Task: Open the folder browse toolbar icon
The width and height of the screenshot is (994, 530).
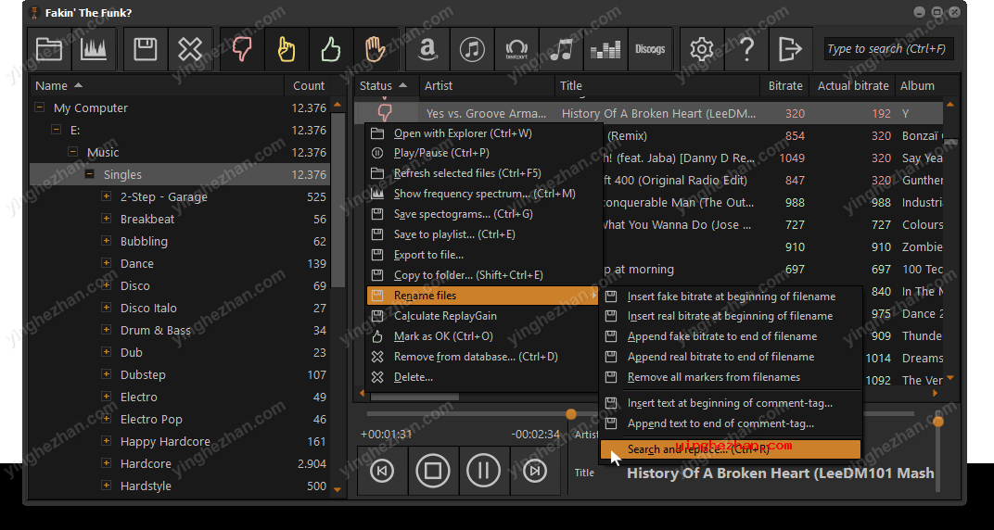Action: tap(49, 49)
